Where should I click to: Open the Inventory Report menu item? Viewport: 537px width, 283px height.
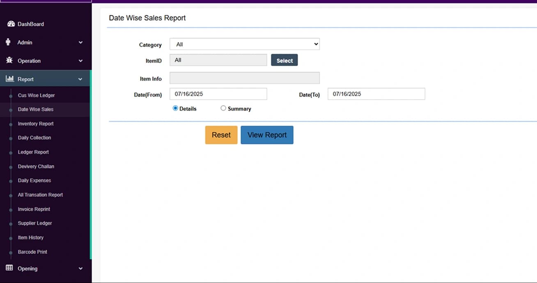[36, 124]
